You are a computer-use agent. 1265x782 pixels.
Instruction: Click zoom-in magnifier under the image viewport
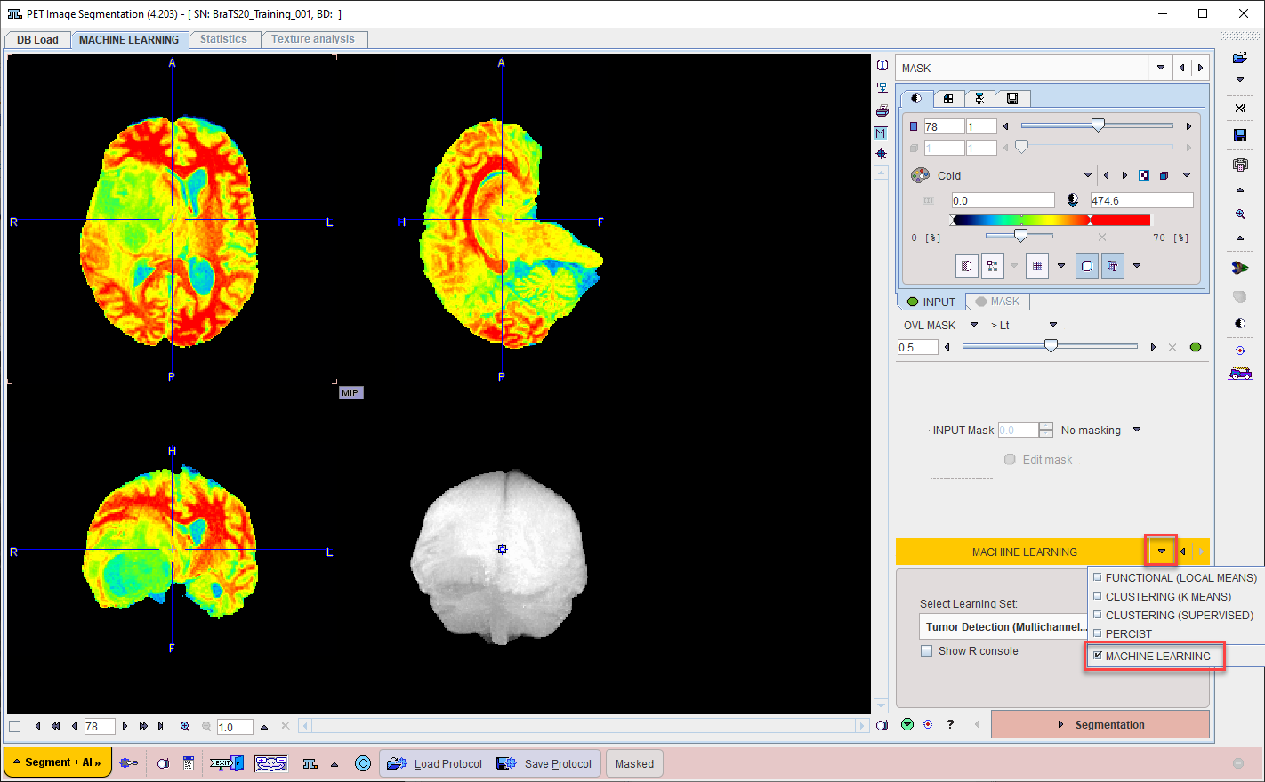tap(185, 726)
